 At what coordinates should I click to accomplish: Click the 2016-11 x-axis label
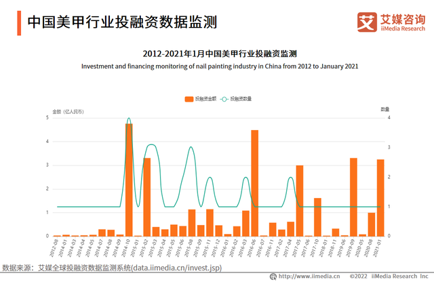(x=269, y=248)
